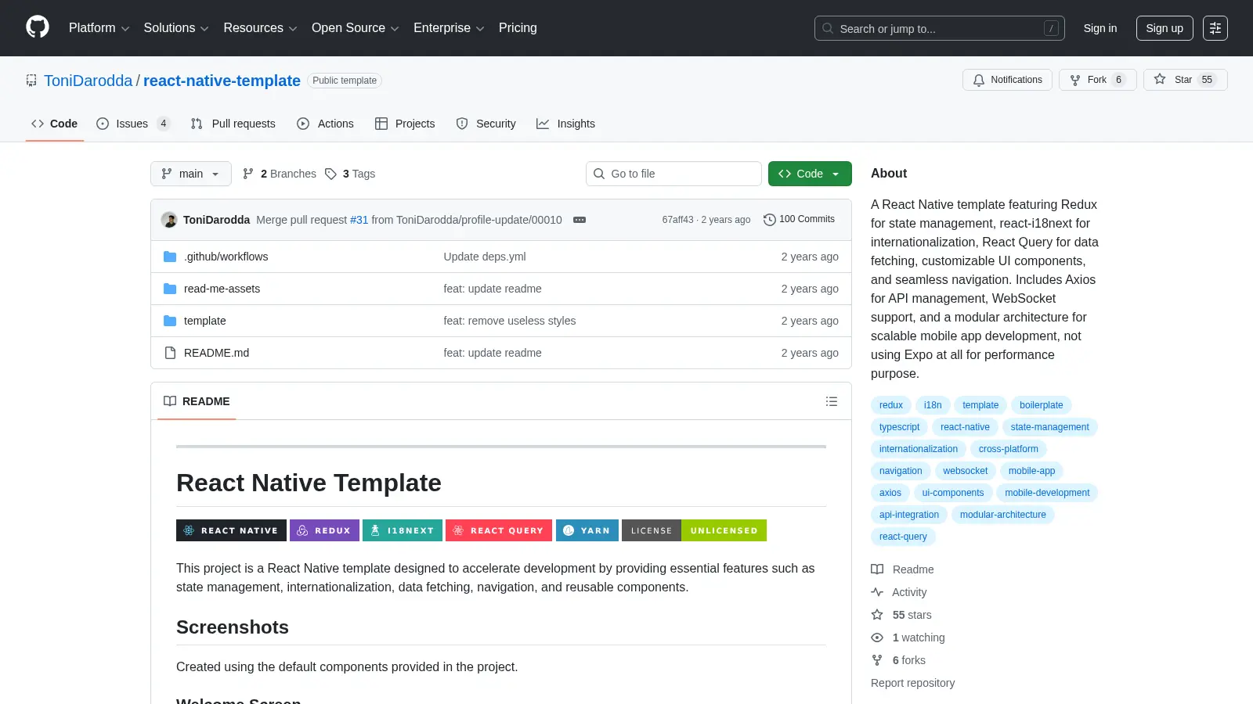This screenshot has width=1253, height=704.
Task: Click Report repository link
Action: [913, 683]
